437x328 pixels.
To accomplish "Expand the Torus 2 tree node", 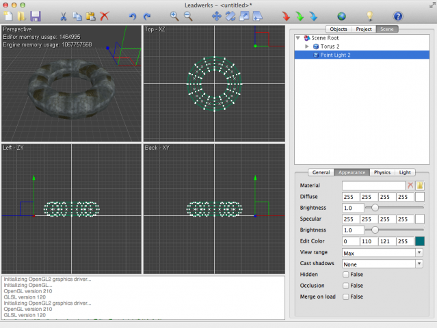I will coord(307,46).
